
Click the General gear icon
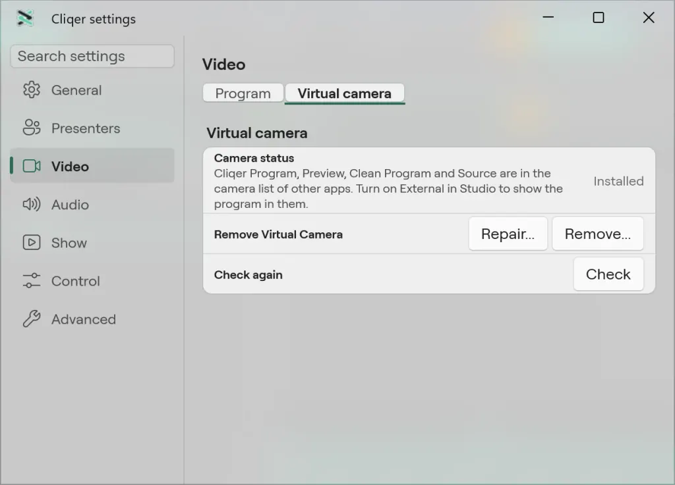32,90
